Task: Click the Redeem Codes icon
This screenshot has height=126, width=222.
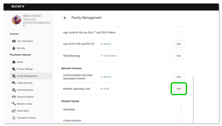Action: tap(14, 104)
